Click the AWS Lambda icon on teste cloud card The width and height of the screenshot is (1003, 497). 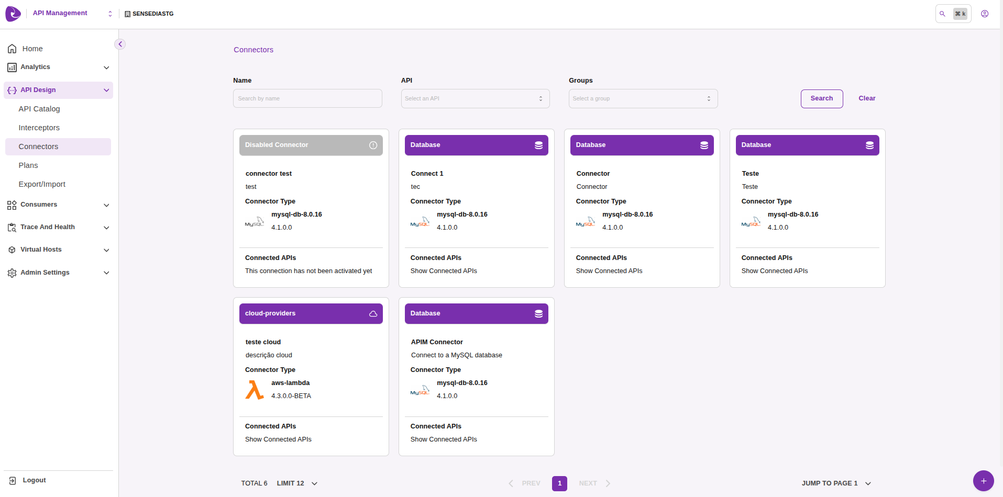point(254,389)
